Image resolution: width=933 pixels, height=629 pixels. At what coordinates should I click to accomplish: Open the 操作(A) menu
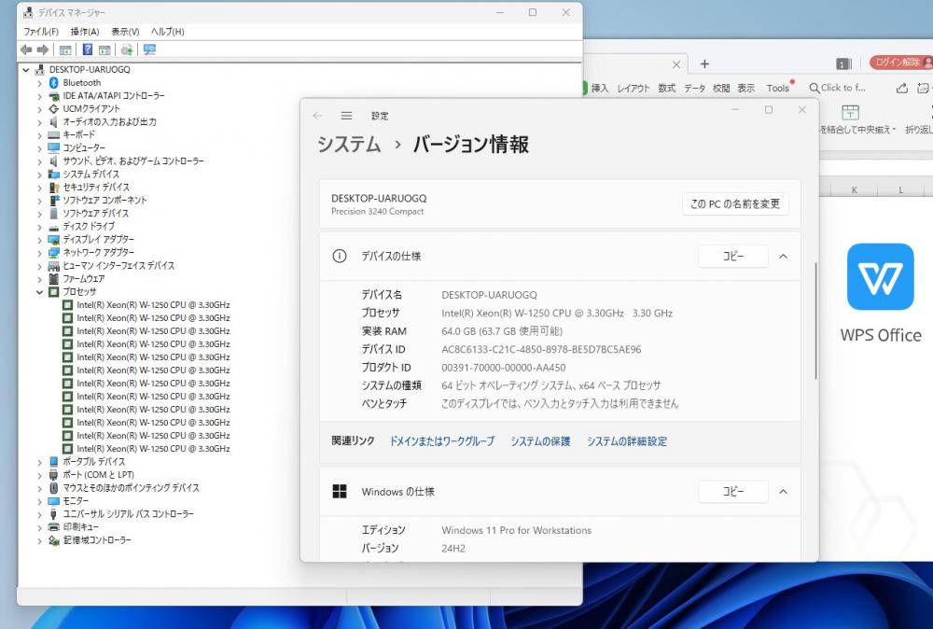85,32
